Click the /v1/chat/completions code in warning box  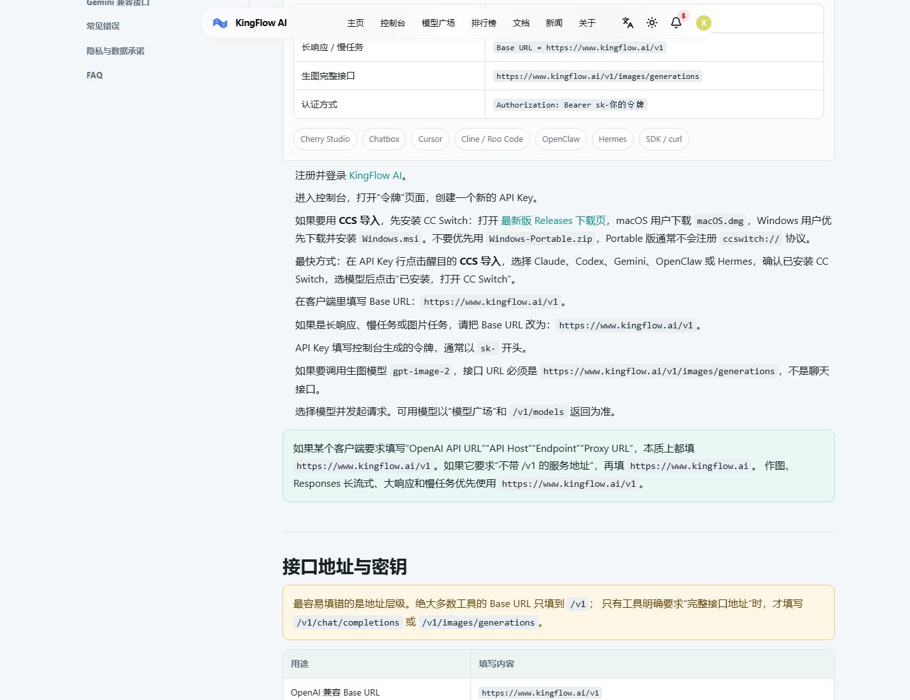[348, 623]
